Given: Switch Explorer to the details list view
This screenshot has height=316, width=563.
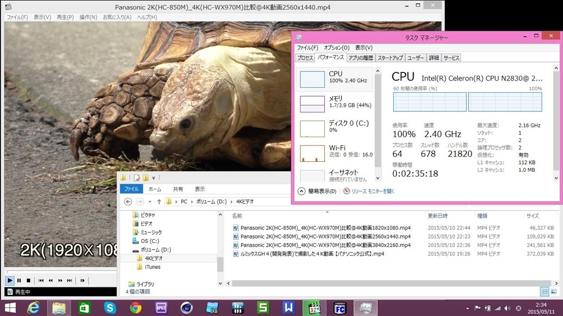Looking at the screenshot, I should coord(544,291).
